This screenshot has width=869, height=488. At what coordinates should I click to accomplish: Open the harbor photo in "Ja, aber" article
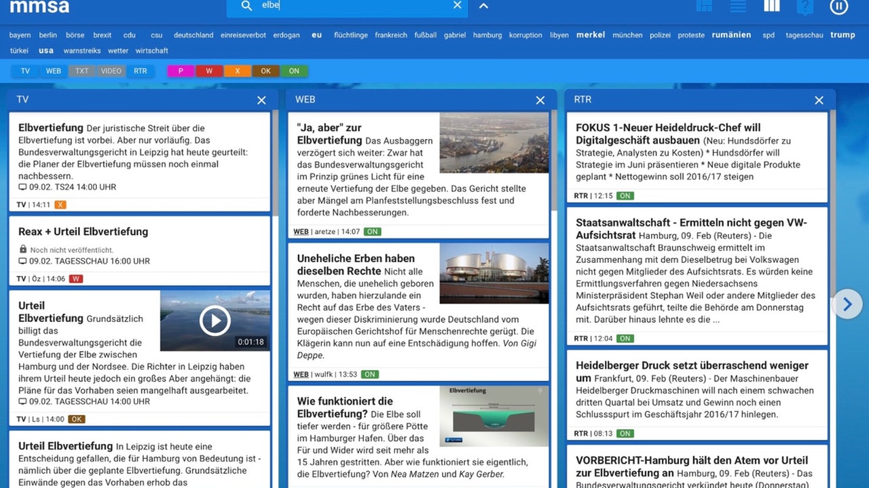494,143
